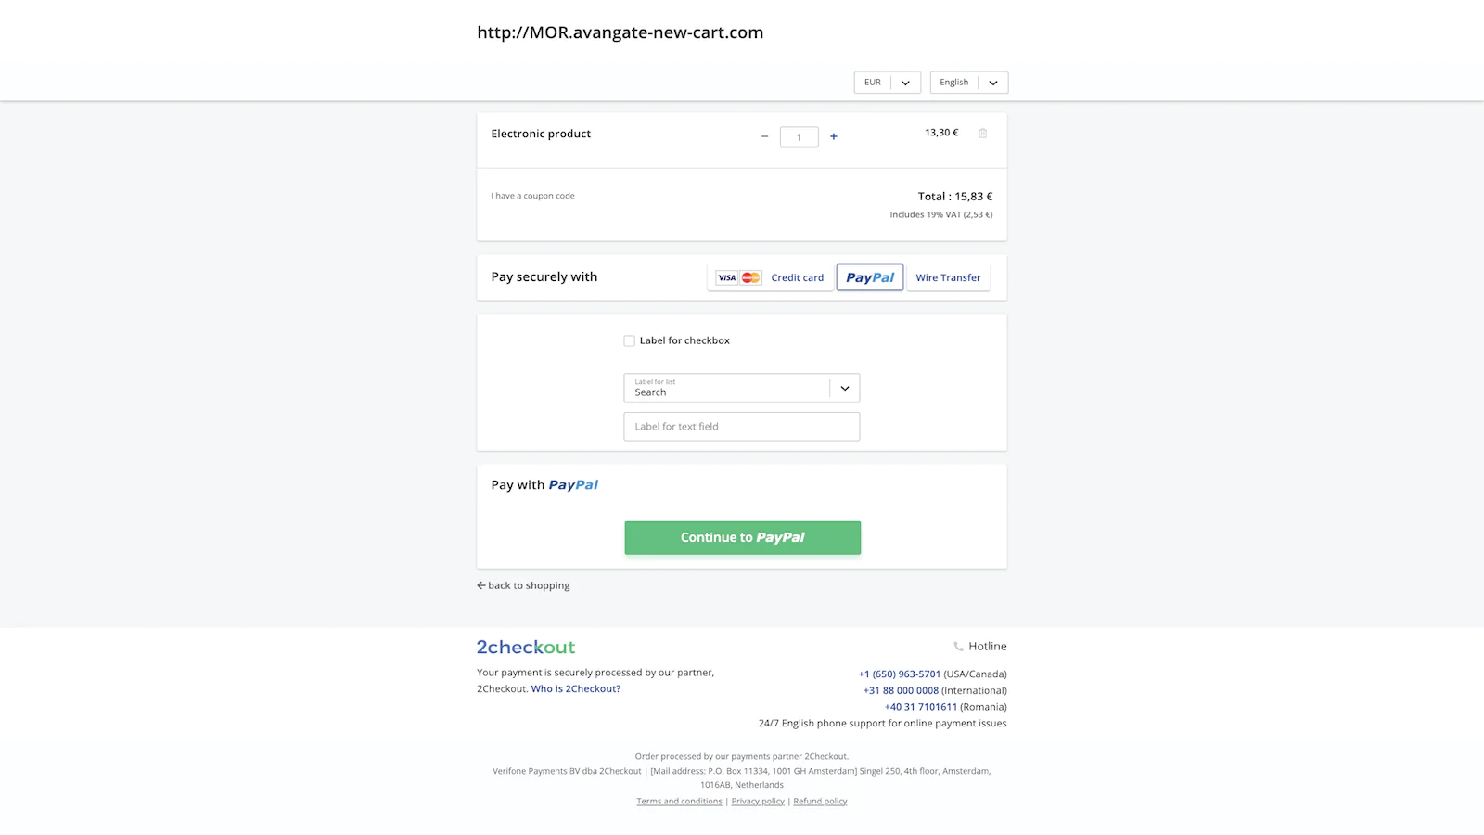This screenshot has width=1484, height=835.
Task: Increase quantity with the plus icon
Action: (834, 136)
